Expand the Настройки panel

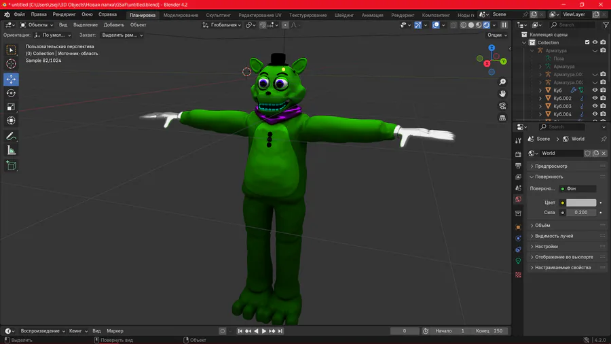point(567,247)
